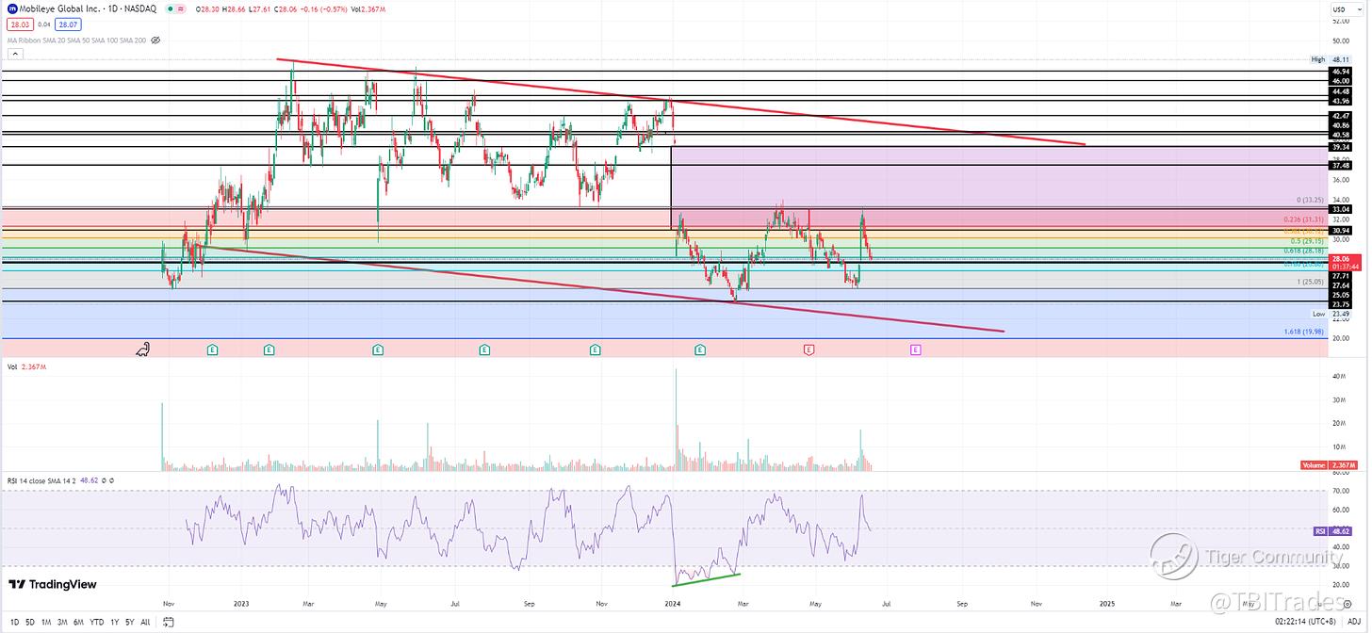
Task: Select the Vol 2.367M volume legend
Action: point(26,366)
